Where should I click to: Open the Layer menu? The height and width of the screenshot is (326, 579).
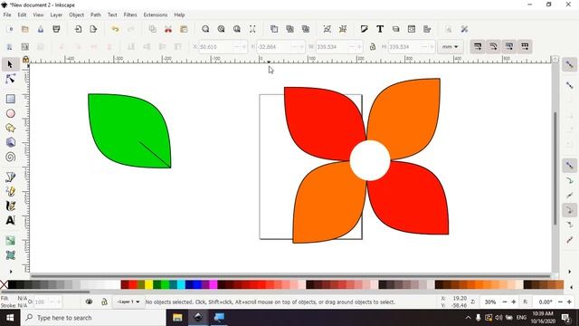[56, 14]
